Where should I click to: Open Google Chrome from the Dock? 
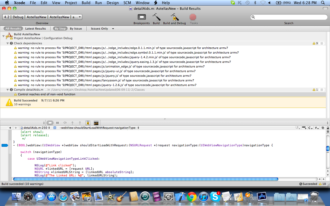pos(192,197)
